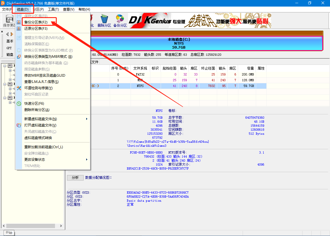Choose 重新加载当前磁盘(Ctrl_L)
Screen dimensions: 330x236
coord(44,147)
